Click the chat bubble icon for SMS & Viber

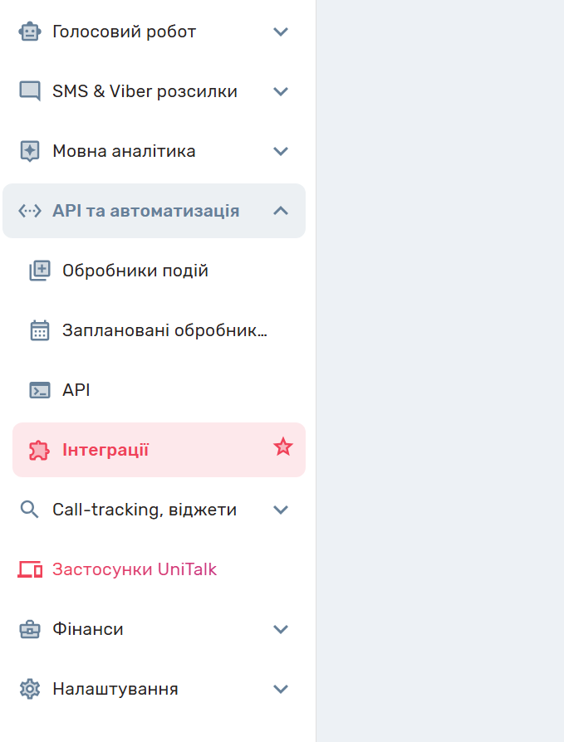[x=30, y=92]
